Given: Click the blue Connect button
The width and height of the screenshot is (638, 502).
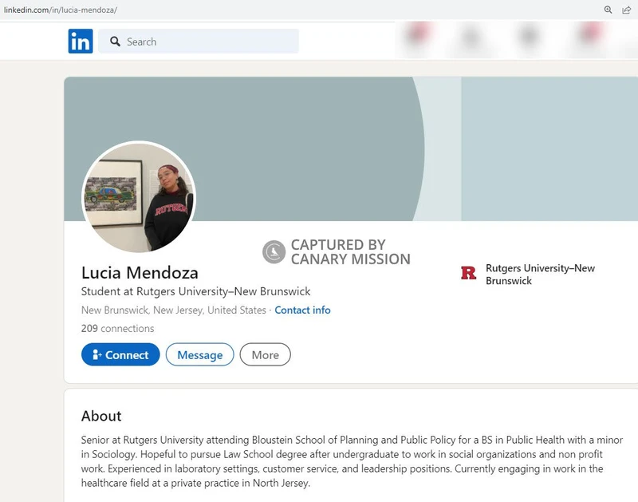Looking at the screenshot, I should tap(120, 354).
